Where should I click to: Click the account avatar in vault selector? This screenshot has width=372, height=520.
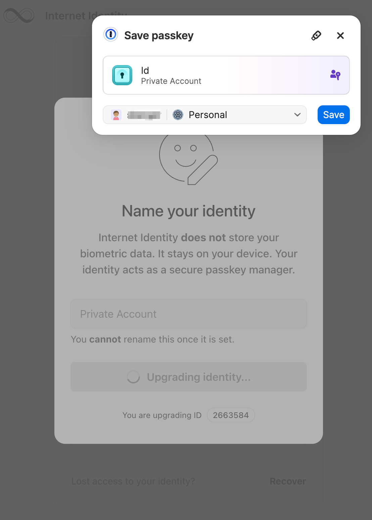(x=116, y=115)
